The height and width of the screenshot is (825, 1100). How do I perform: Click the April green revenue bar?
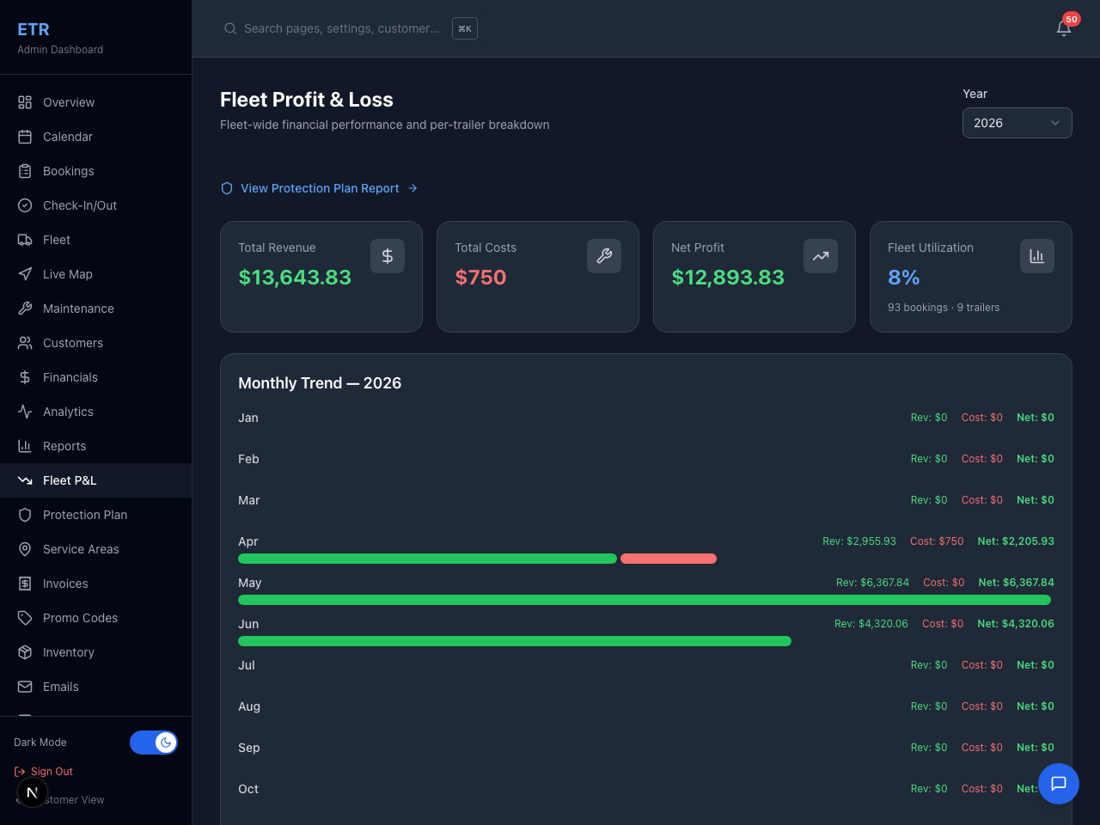(x=427, y=559)
